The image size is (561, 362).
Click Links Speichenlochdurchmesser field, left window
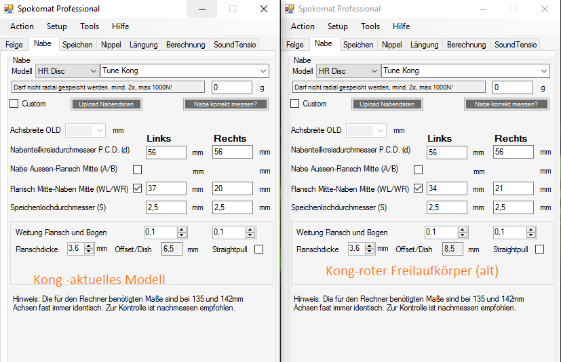[166, 207]
